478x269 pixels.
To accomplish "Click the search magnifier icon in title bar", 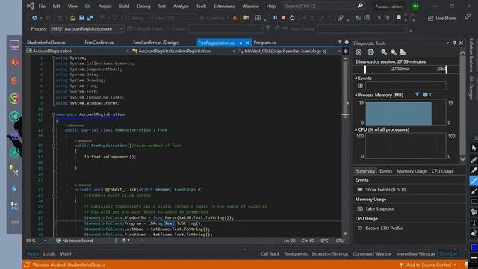I will click(x=360, y=6).
